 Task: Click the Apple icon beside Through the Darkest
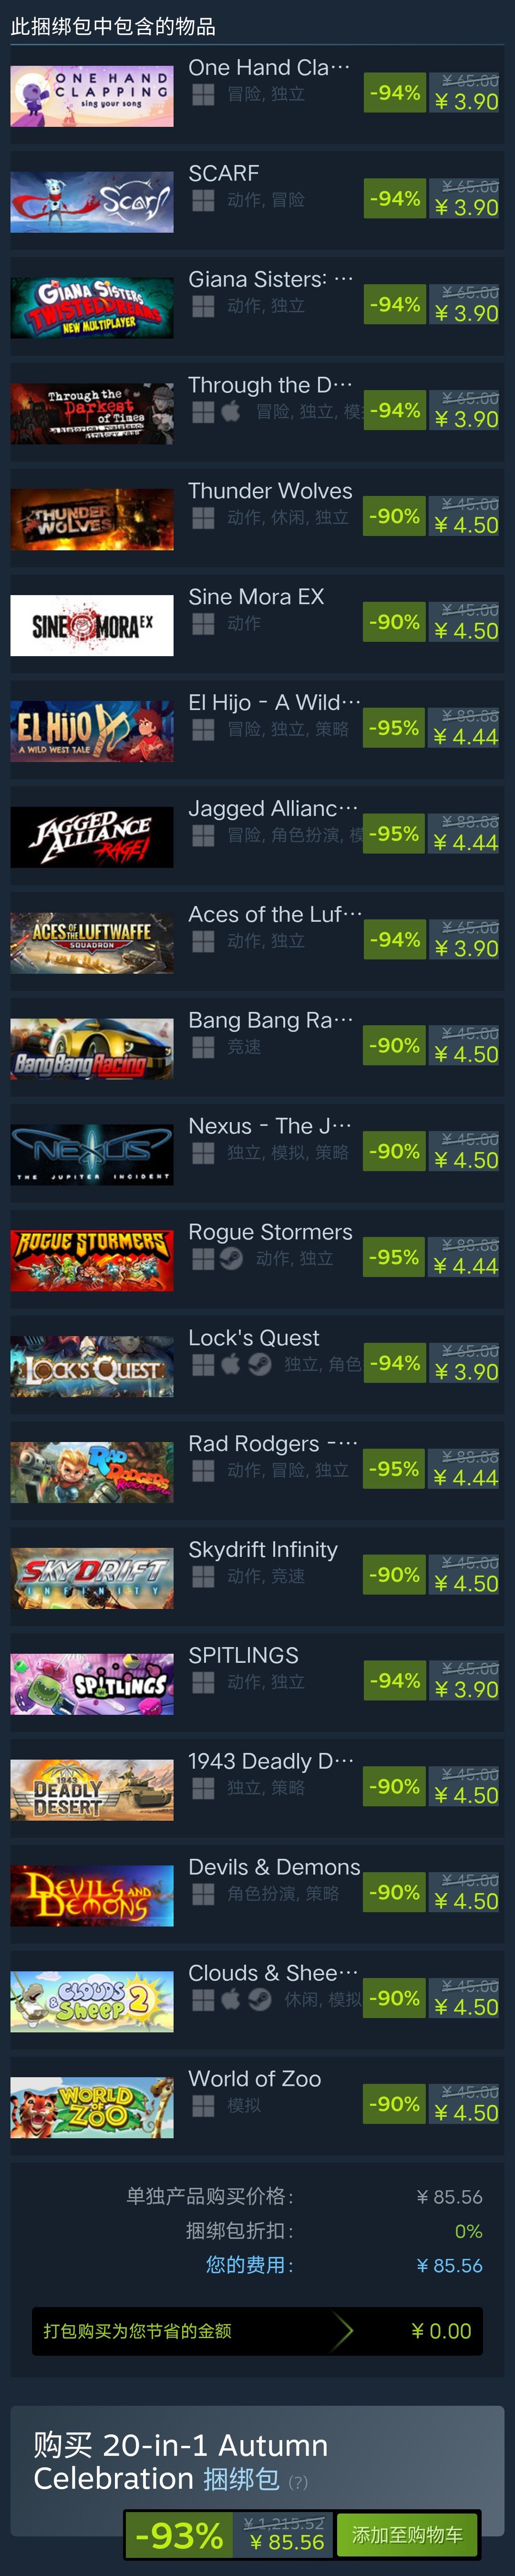point(231,411)
